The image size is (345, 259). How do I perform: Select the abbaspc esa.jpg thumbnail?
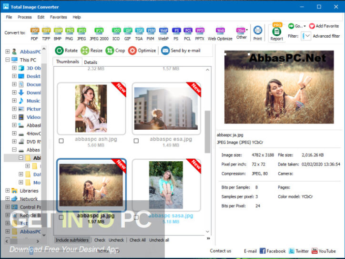[166, 108]
